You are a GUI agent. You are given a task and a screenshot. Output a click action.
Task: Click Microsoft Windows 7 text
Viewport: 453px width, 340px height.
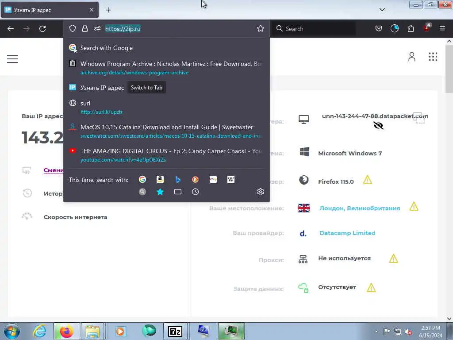tap(350, 153)
